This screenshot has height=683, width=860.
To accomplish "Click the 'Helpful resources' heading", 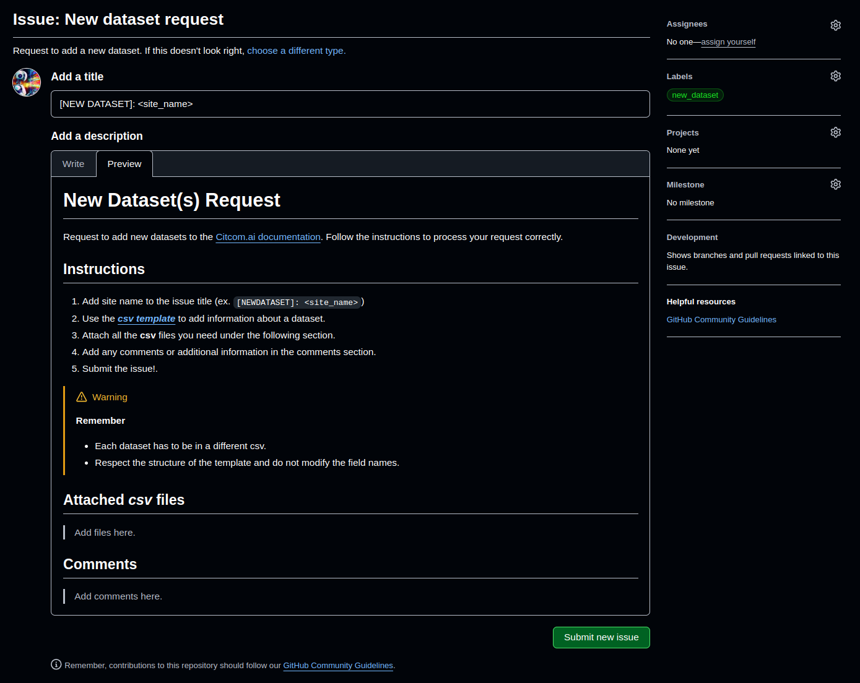I will [x=701, y=302].
